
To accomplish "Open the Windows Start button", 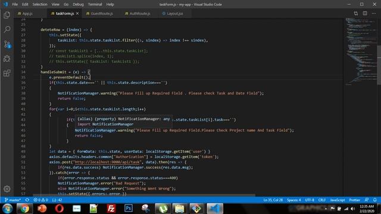I will [7, 209].
